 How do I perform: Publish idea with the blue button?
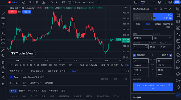tap(177, 2)
